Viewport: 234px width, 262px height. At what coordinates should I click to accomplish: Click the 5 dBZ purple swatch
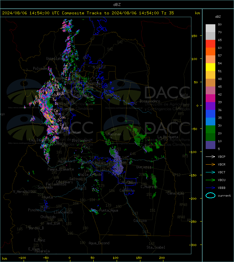click(210, 145)
